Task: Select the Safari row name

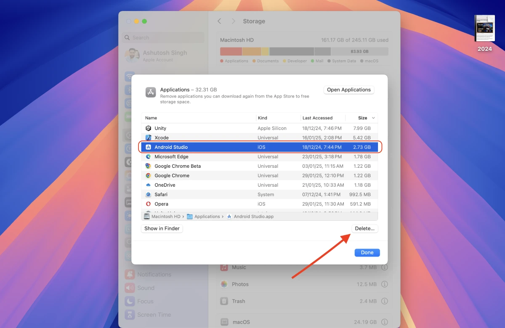Action: click(161, 194)
